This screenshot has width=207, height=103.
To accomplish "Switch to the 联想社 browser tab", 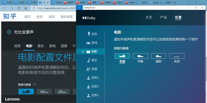I will [82, 3].
